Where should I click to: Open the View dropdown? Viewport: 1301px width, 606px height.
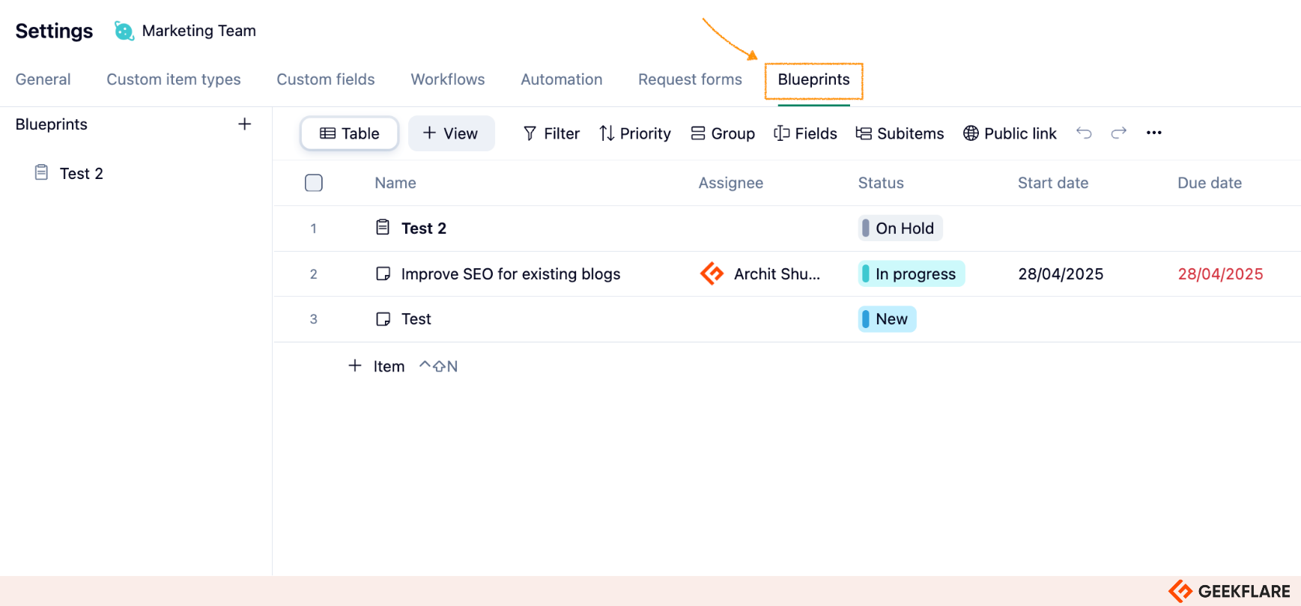tap(451, 133)
